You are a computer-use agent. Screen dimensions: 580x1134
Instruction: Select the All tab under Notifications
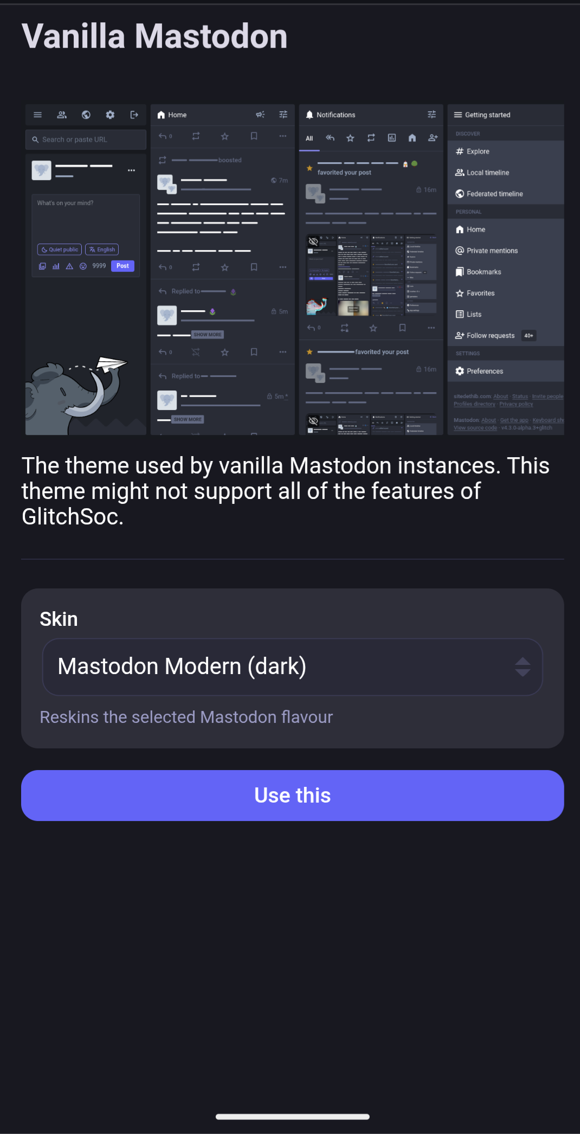click(x=309, y=138)
